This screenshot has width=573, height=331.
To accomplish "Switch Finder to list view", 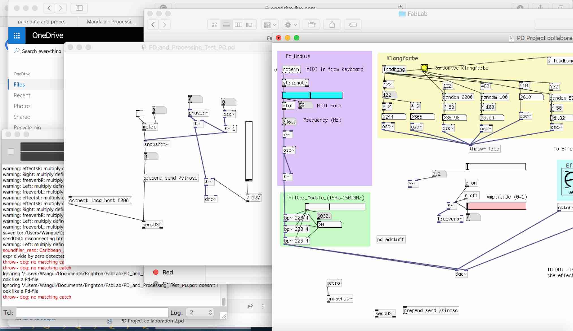I will pyautogui.click(x=226, y=25).
